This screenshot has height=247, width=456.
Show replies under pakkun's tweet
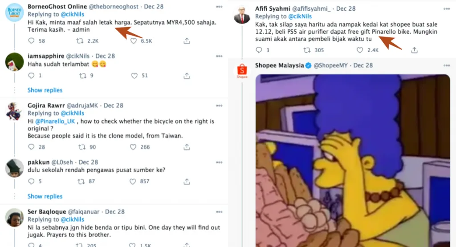click(45, 196)
